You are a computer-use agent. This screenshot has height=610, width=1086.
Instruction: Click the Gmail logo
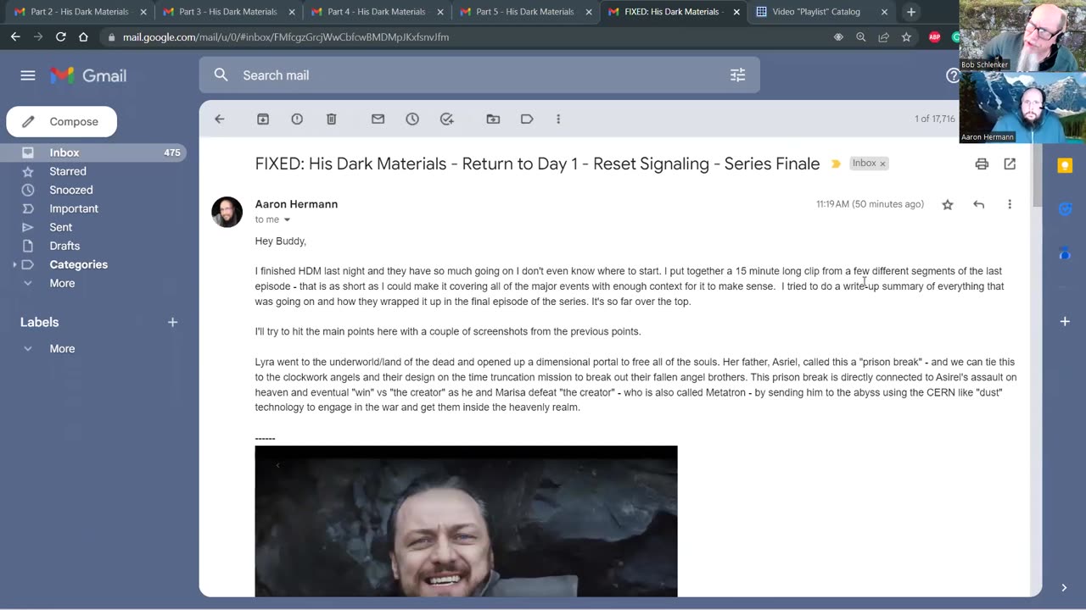(88, 75)
